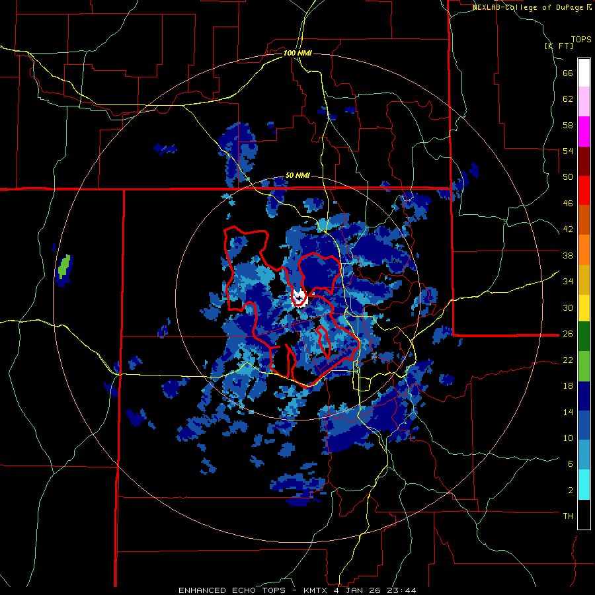Click legend value "38"
Image resolution: width=595 pixels, height=595 pixels.
568,255
